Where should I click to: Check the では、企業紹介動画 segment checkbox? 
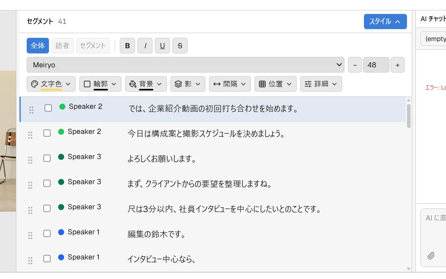pyautogui.click(x=48, y=108)
